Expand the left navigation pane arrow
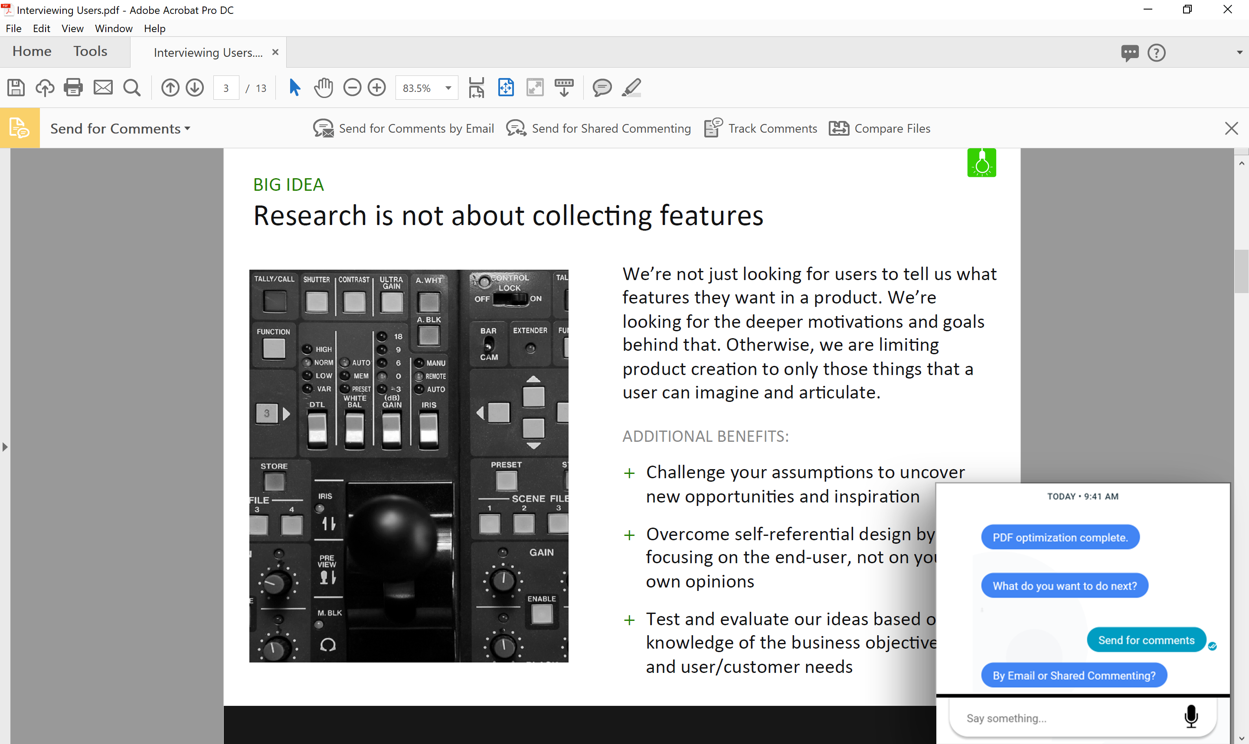 click(5, 446)
